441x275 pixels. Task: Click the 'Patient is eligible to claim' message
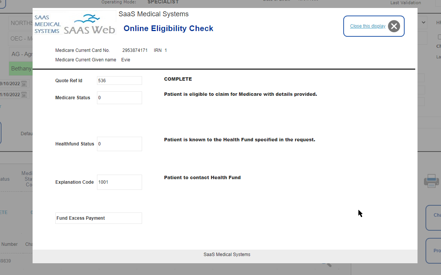coord(241,94)
